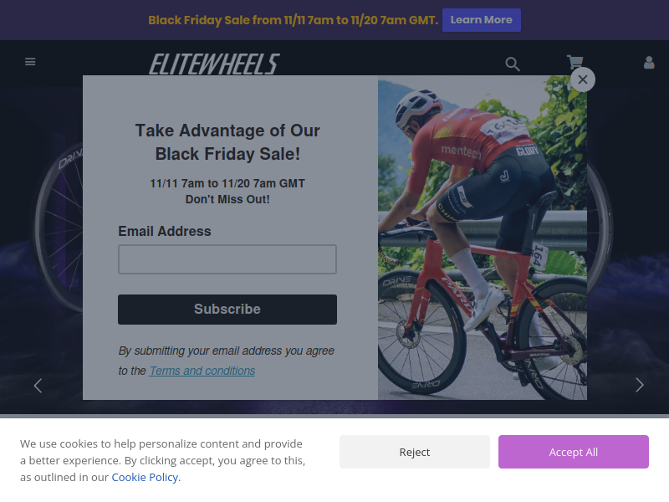Click the Subscribe button

tap(227, 309)
